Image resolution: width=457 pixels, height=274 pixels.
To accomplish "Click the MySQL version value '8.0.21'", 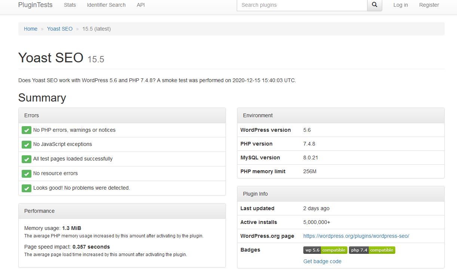I will coord(311,158).
